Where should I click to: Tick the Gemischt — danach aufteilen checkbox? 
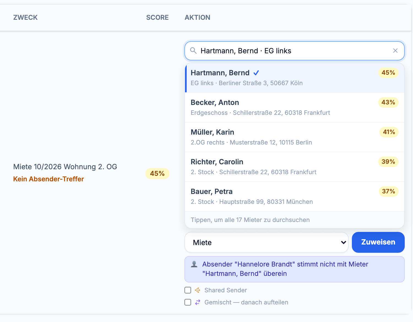(x=188, y=302)
